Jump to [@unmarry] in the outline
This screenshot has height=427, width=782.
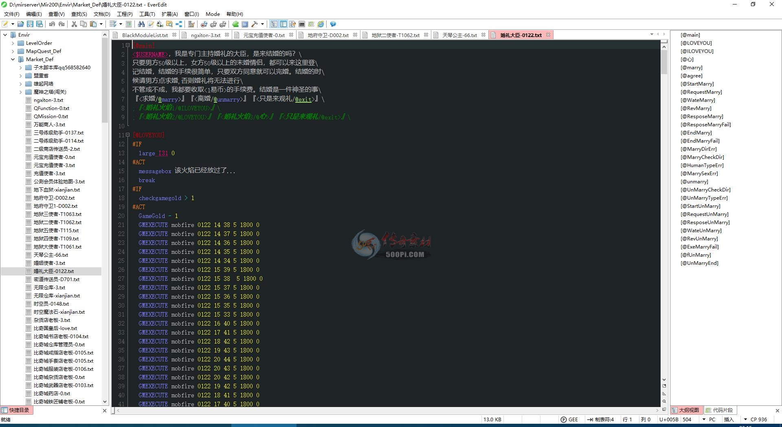(x=694, y=182)
